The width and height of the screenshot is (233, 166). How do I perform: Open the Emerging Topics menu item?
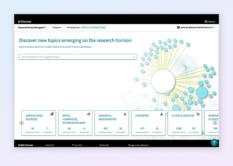[x=73, y=27]
